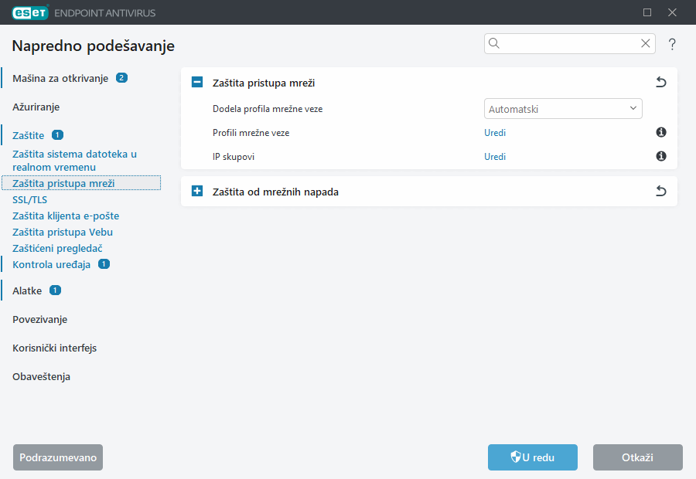Open Zaštita sistema datoteka u realnom vremenu
Image resolution: width=696 pixels, height=479 pixels.
74,161
